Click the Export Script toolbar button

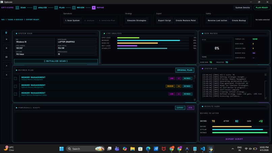pos(165,21)
